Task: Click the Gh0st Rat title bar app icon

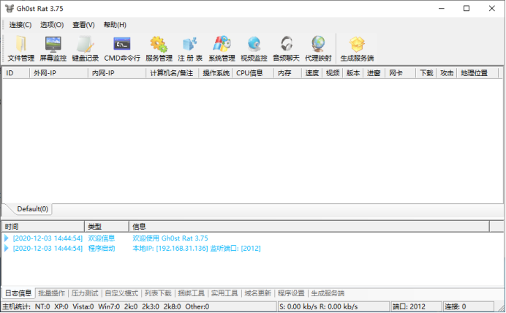Action: 10,8
